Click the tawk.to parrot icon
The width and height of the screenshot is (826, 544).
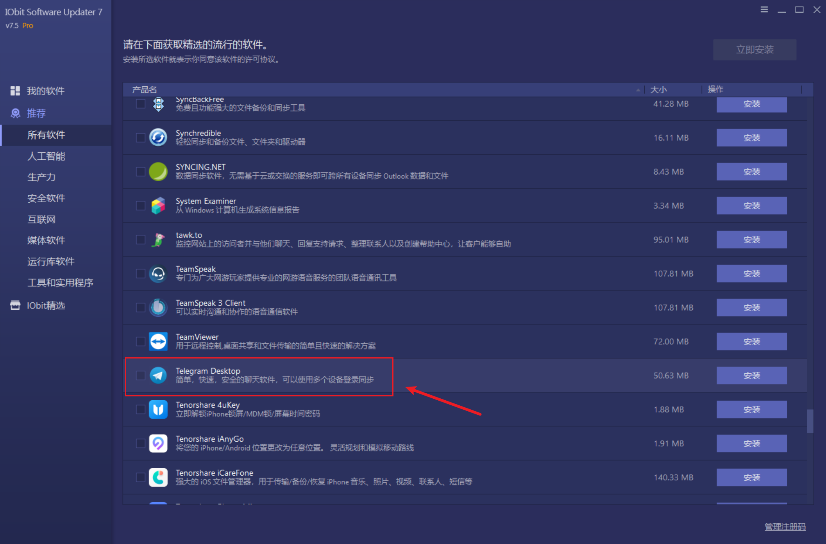pyautogui.click(x=158, y=239)
